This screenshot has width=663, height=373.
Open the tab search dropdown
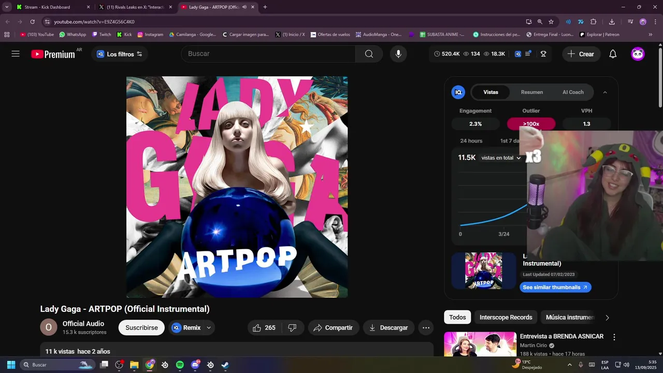click(7, 7)
